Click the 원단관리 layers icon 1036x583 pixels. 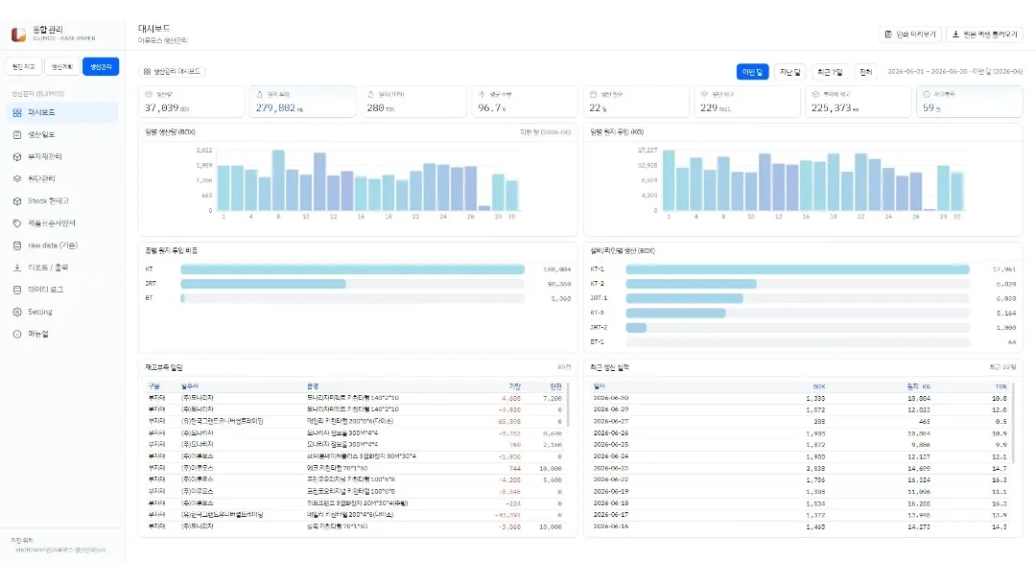[17, 179]
